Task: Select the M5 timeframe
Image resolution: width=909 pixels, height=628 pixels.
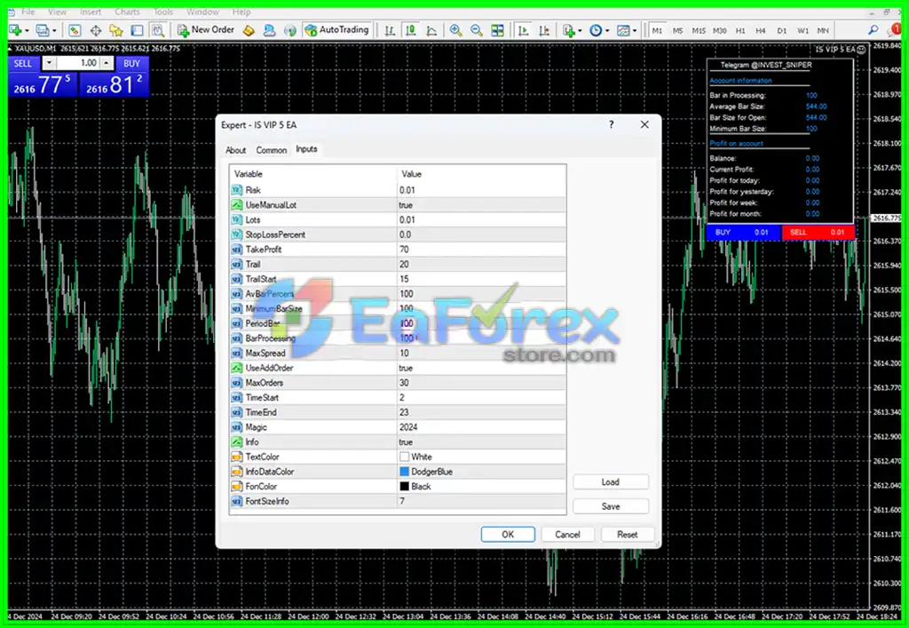Action: pos(677,30)
